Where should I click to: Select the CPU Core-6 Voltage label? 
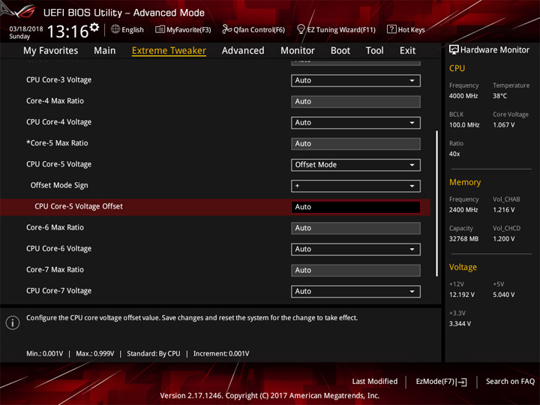click(59, 249)
